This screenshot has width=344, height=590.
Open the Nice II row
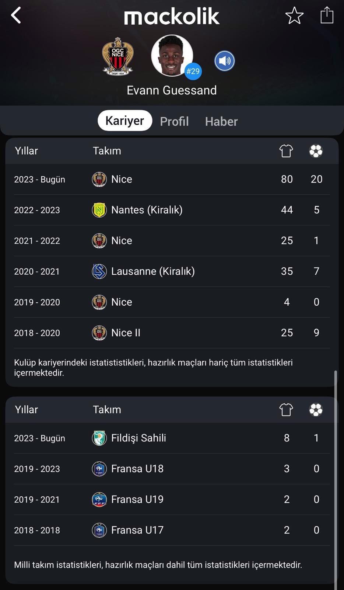tap(172, 333)
